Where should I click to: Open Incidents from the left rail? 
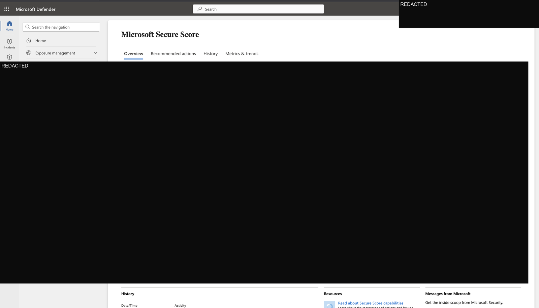pyautogui.click(x=9, y=44)
